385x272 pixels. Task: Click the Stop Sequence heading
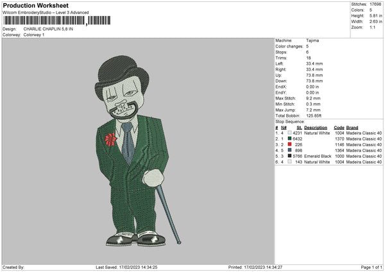pos(290,122)
